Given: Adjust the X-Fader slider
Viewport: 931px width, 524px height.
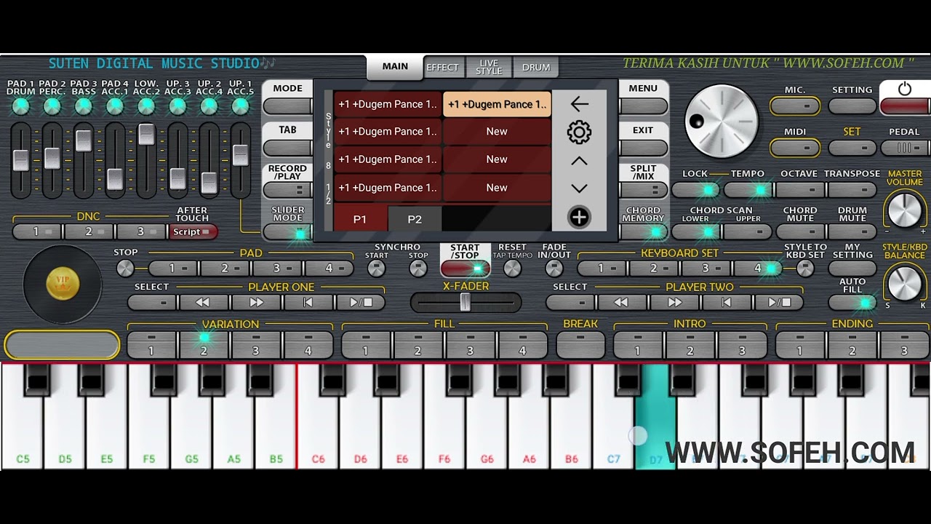Looking at the screenshot, I should [465, 302].
